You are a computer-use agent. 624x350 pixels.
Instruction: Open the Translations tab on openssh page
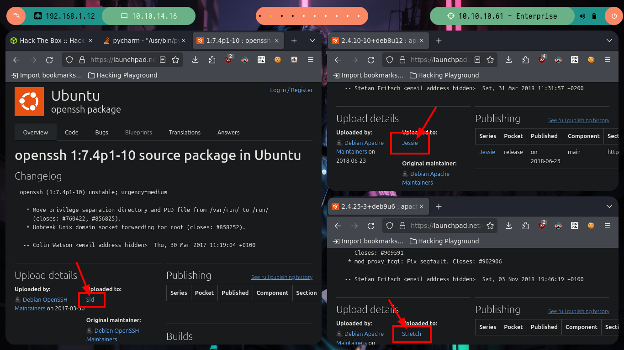[185, 132]
